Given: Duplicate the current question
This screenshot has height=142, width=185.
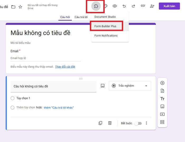Looking at the screenshot, I should pos(100,123).
